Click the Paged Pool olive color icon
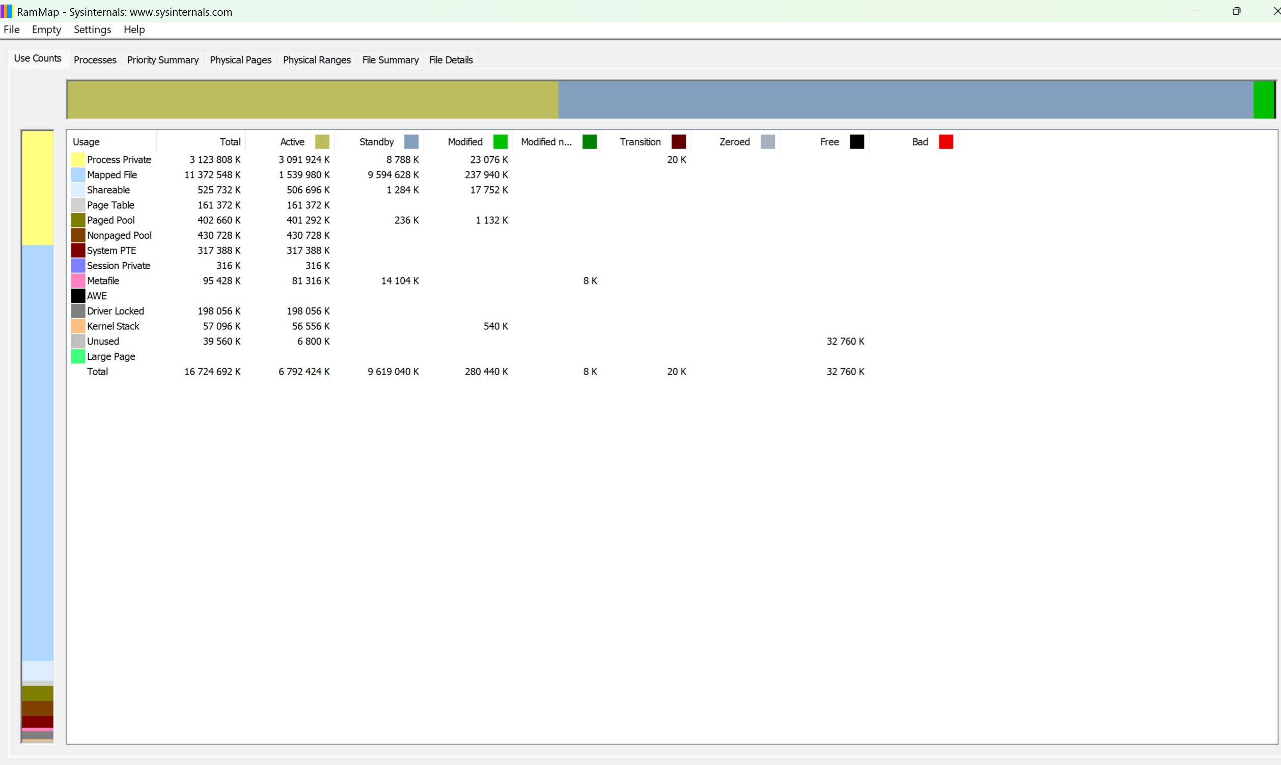This screenshot has height=765, width=1281. pyautogui.click(x=78, y=220)
